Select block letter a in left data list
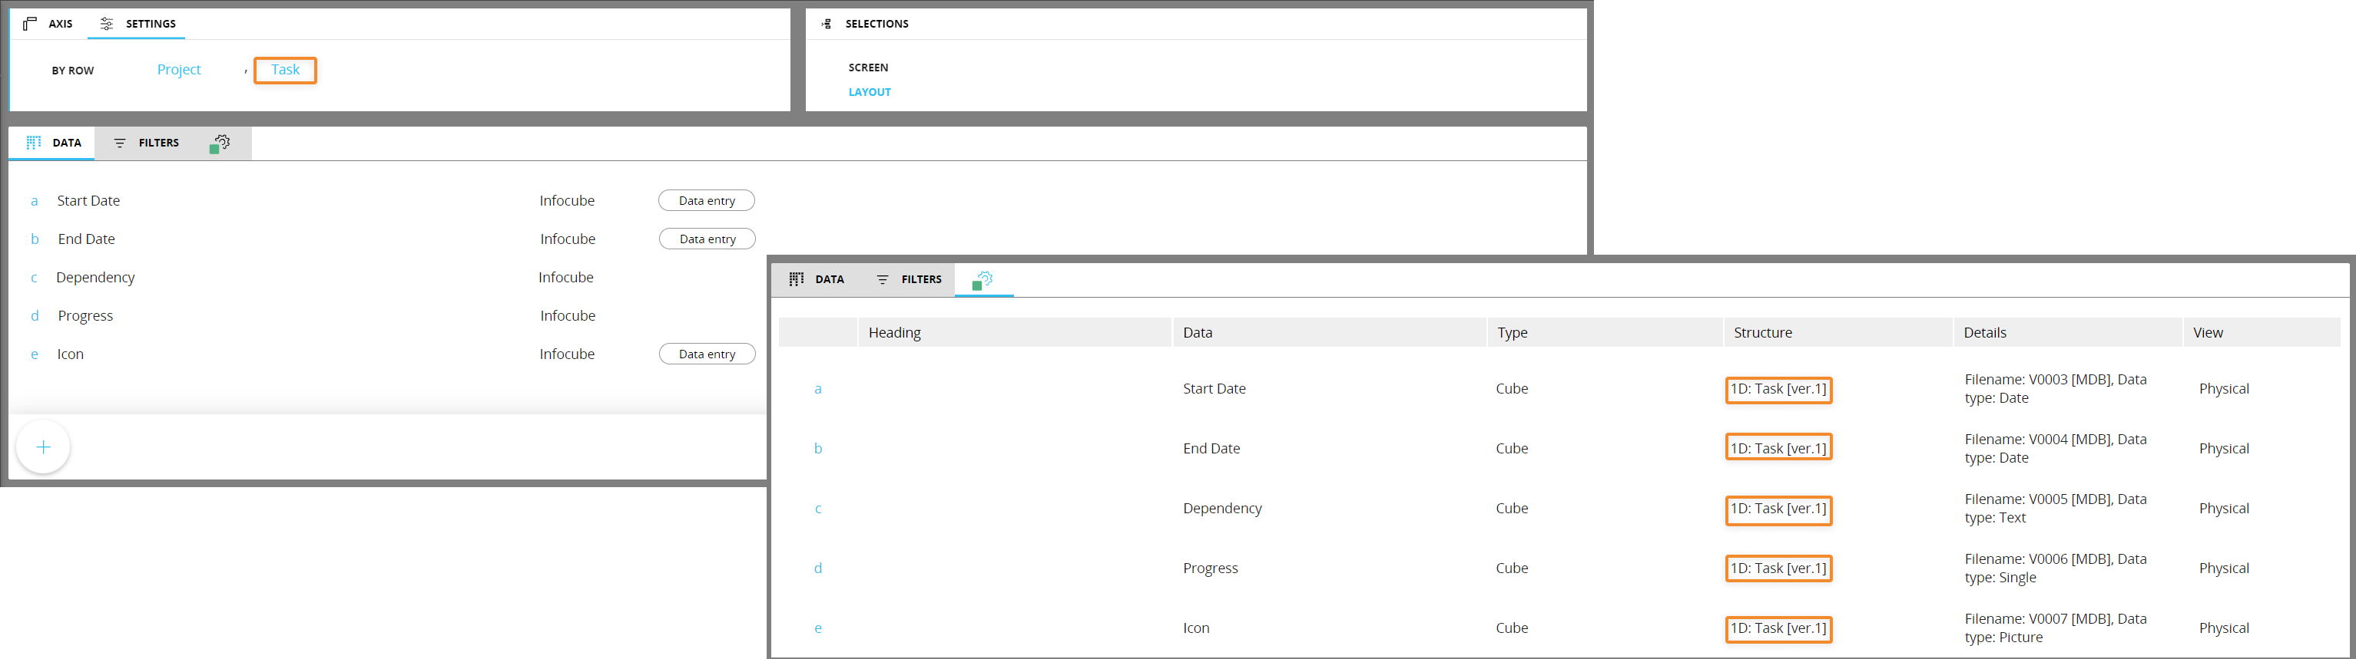The width and height of the screenshot is (2356, 659). tap(35, 201)
